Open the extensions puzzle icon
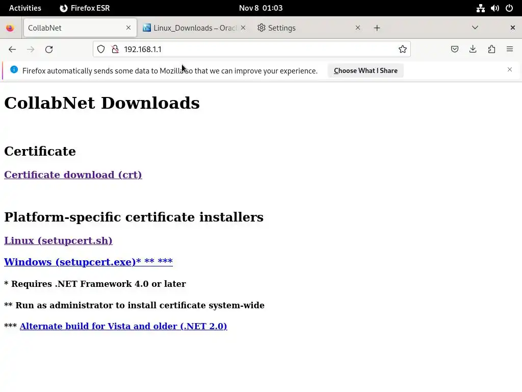 (x=491, y=50)
